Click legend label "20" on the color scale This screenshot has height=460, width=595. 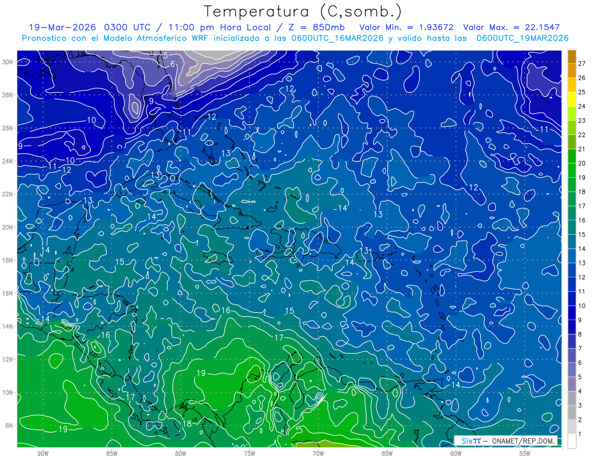click(582, 163)
